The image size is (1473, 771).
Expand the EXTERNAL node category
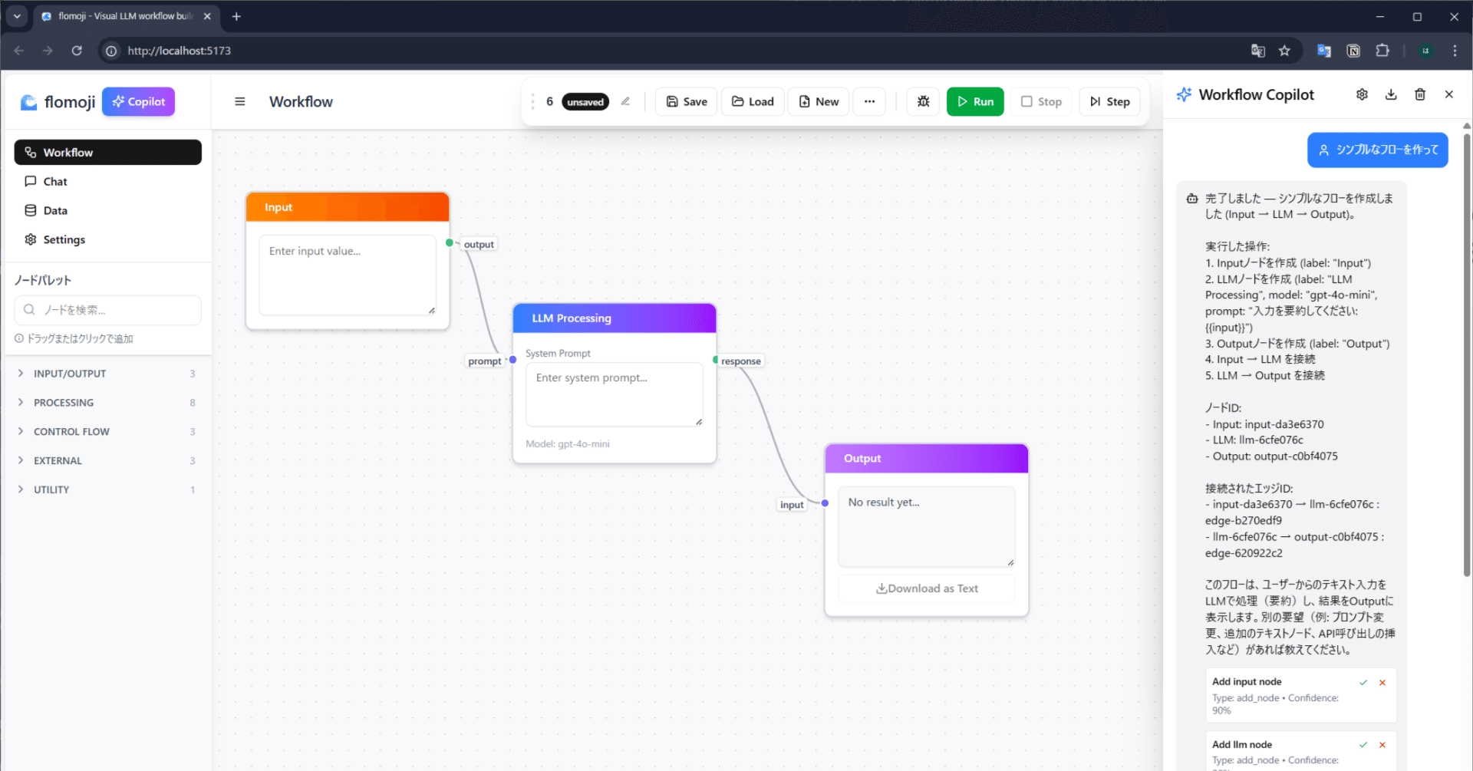click(x=58, y=460)
